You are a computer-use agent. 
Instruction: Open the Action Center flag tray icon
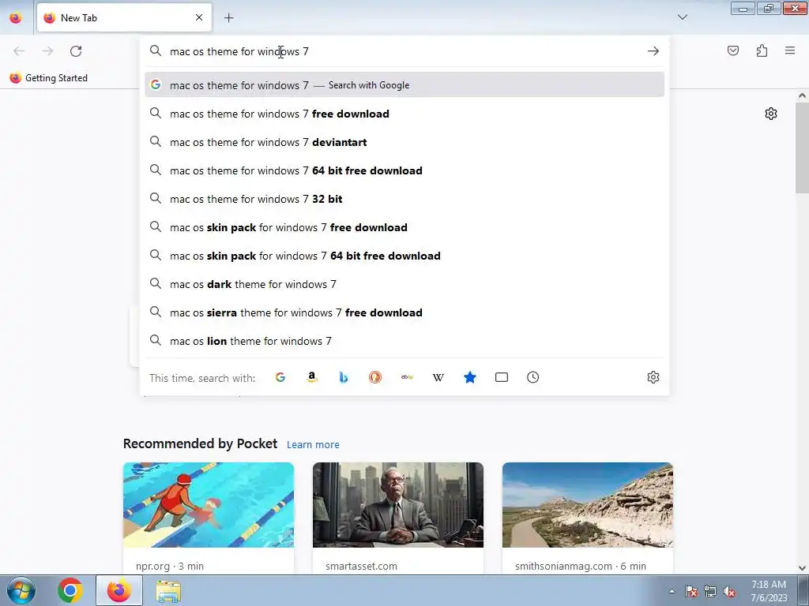click(691, 591)
